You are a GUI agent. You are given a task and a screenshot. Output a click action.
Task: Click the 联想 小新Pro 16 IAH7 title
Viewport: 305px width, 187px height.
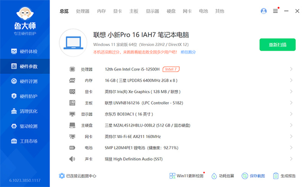pos(141,35)
